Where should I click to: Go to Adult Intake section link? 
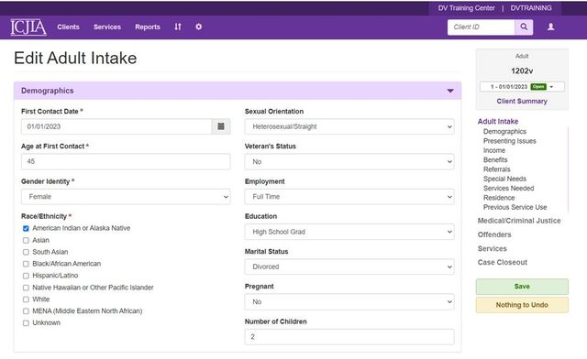pos(498,121)
